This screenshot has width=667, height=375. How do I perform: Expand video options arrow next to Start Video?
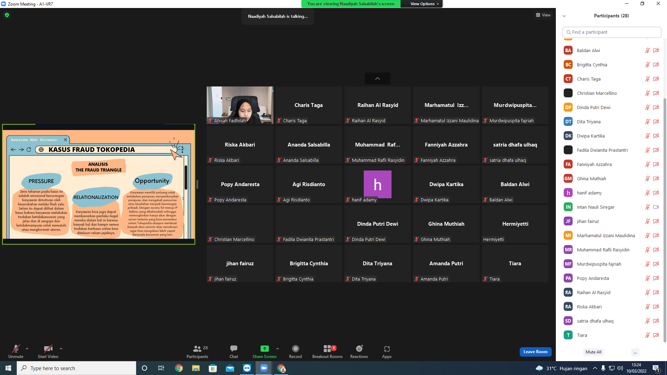point(61,349)
